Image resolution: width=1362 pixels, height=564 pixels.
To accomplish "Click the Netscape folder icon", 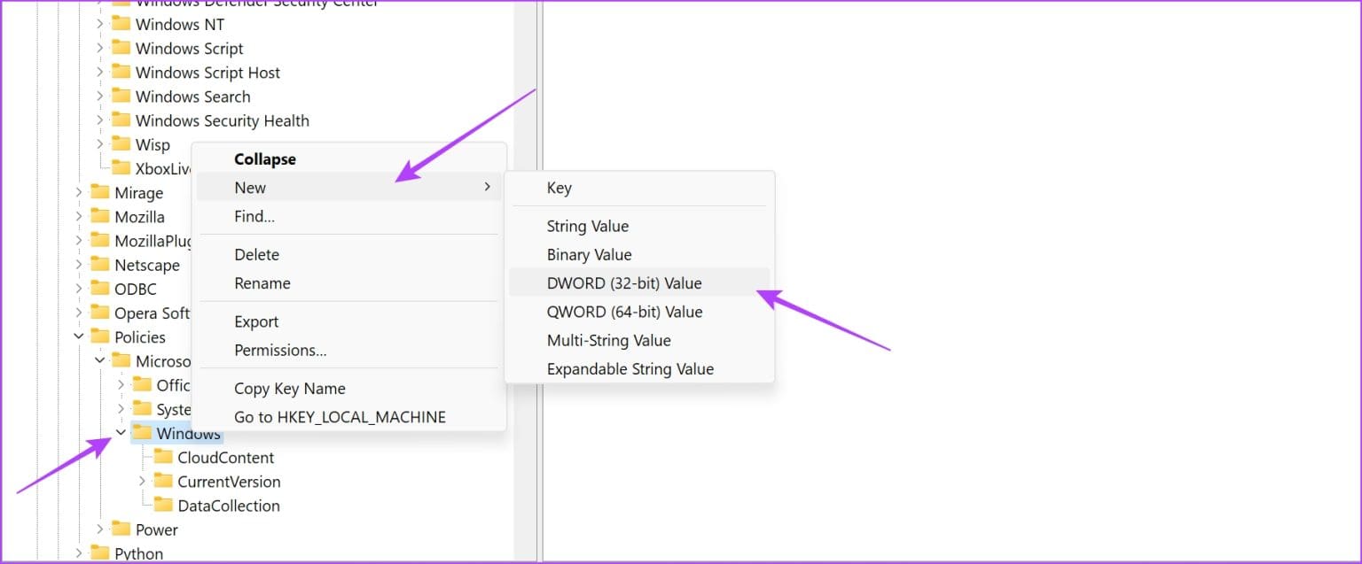I will click(x=99, y=264).
